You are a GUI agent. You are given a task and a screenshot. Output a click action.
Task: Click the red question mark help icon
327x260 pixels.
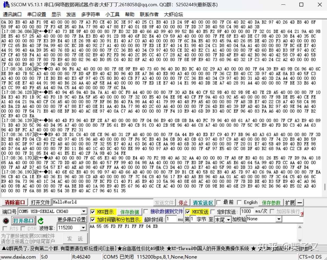pyautogui.click(x=301, y=214)
